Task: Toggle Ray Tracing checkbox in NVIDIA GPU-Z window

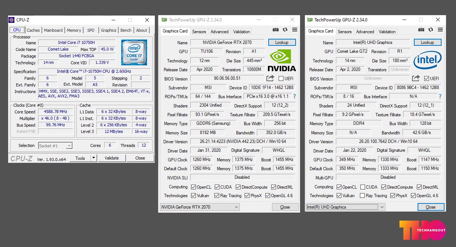Action: (x=217, y=196)
